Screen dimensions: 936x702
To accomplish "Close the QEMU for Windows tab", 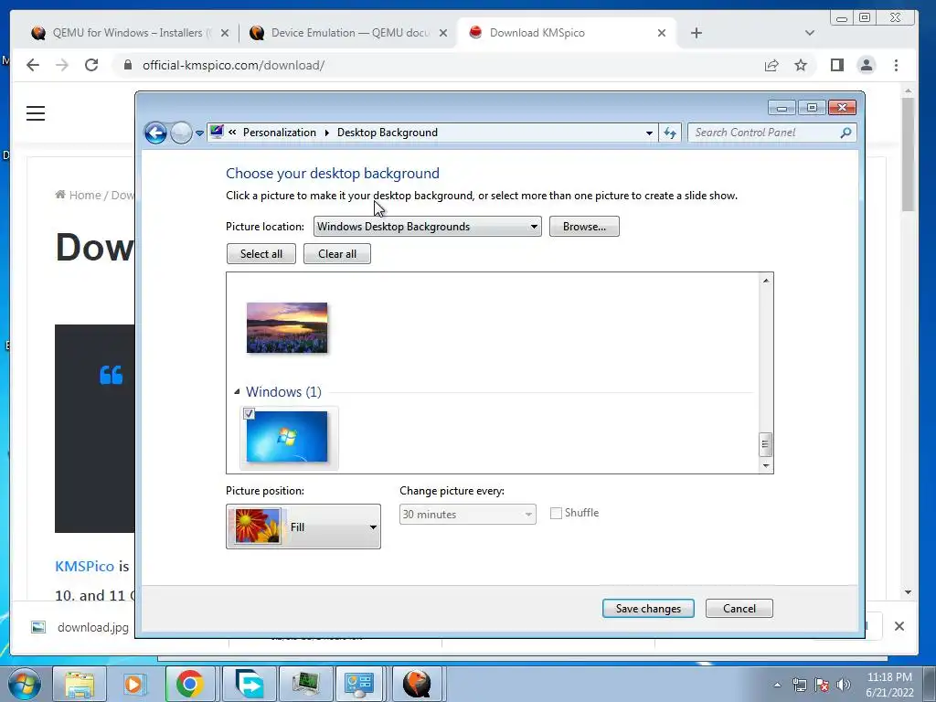I will [x=225, y=34].
